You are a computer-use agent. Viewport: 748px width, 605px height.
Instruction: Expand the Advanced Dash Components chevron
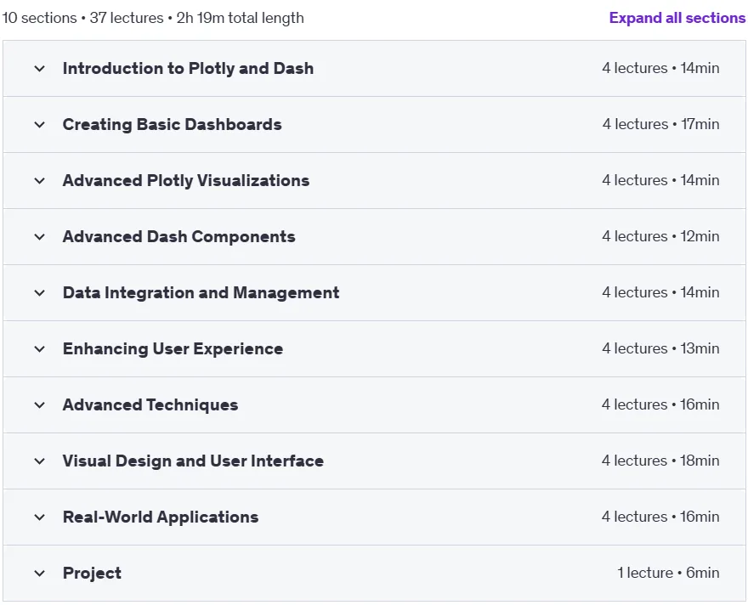(x=40, y=237)
